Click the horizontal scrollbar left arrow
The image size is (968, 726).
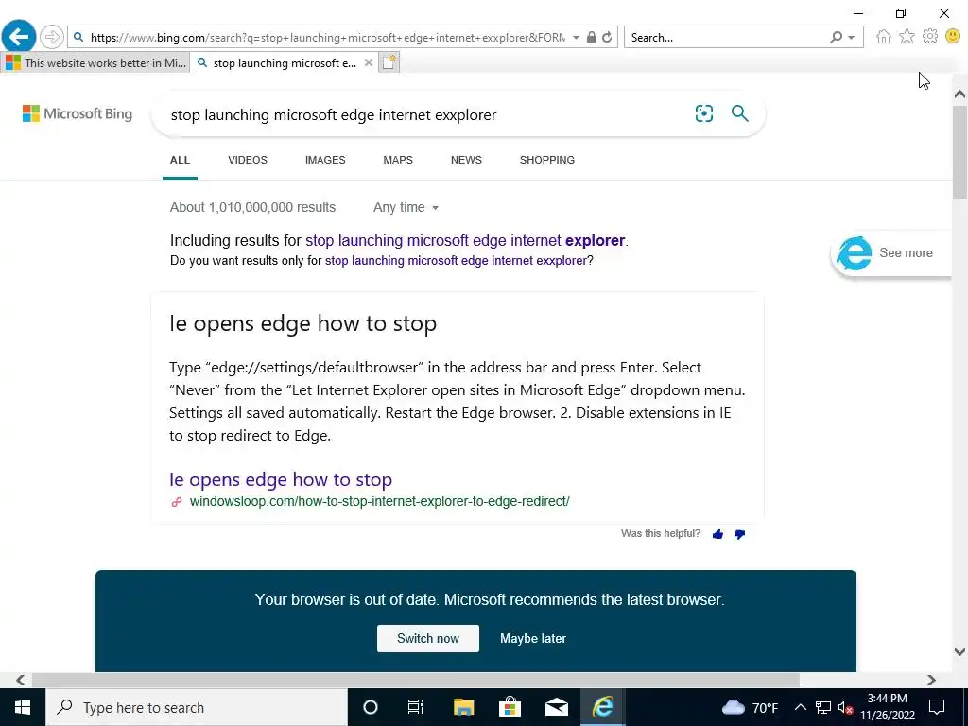coord(21,680)
